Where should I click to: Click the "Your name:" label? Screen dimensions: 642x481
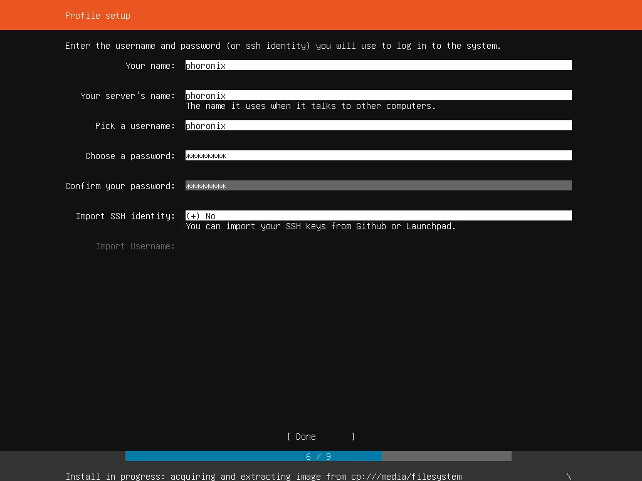150,66
